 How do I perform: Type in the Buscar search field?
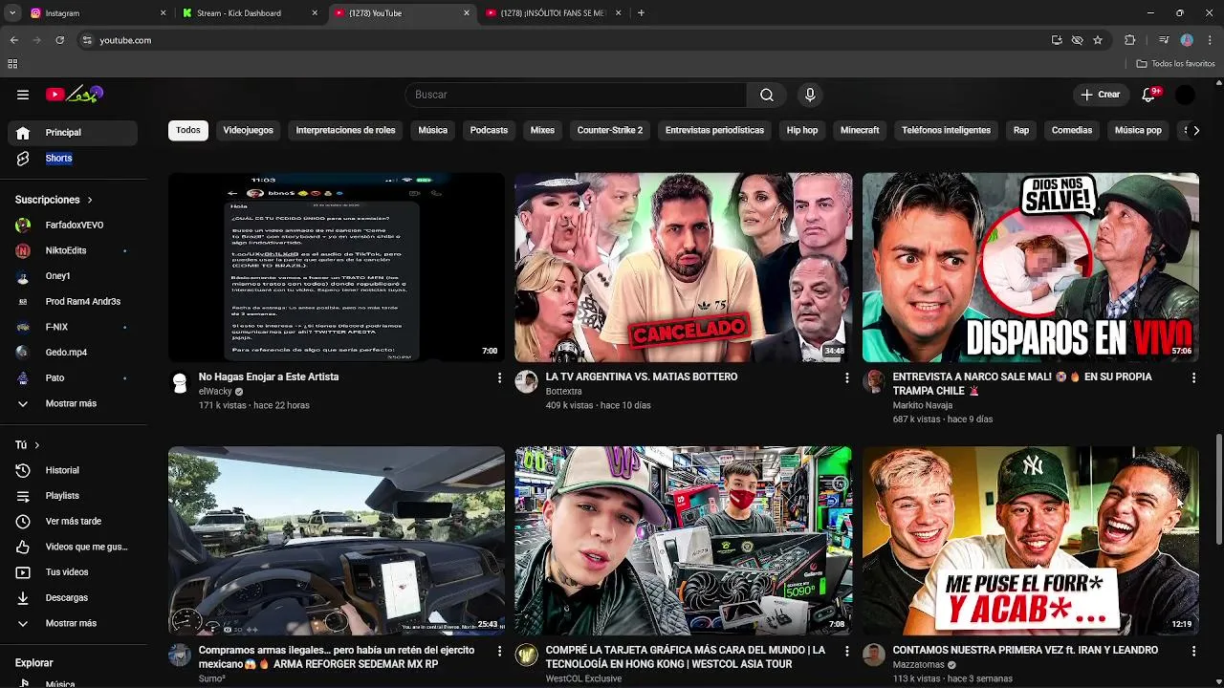576,95
